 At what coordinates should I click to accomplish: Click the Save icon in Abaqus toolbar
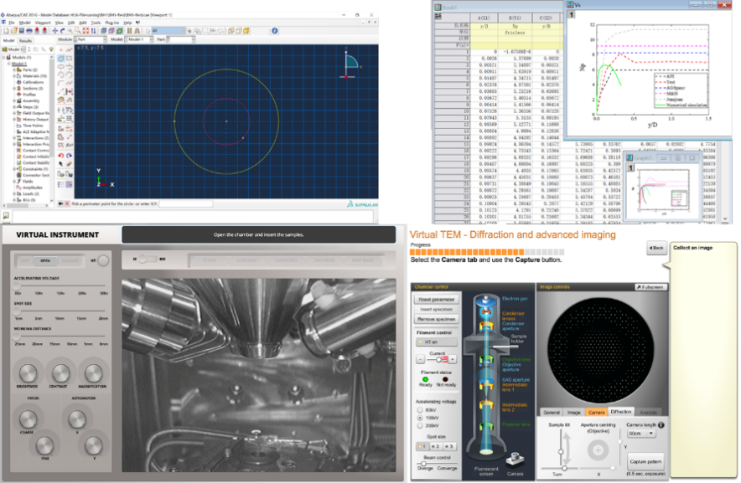20,30
